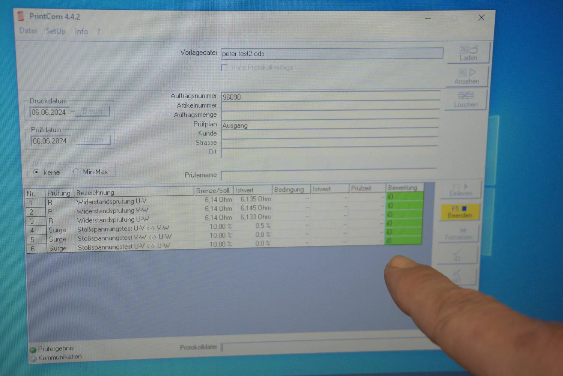
Task: Click the PrintCom app icon in title bar
Action: pos(21,16)
